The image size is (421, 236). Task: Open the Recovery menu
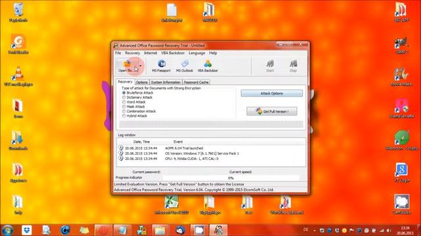pyautogui.click(x=132, y=53)
